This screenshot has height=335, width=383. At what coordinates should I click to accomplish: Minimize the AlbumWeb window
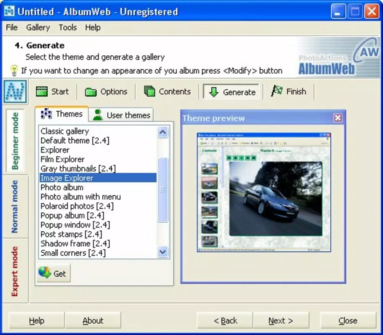[338, 11]
